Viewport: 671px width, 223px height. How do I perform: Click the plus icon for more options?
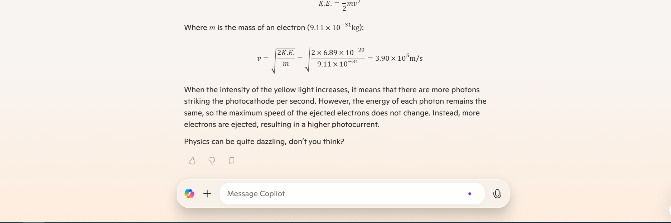coord(207,194)
